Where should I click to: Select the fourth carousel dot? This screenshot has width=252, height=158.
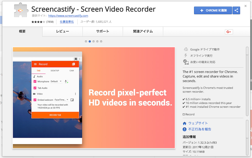[97, 42]
